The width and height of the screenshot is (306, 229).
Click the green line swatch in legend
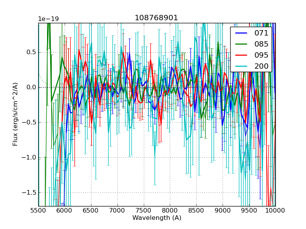241,44
